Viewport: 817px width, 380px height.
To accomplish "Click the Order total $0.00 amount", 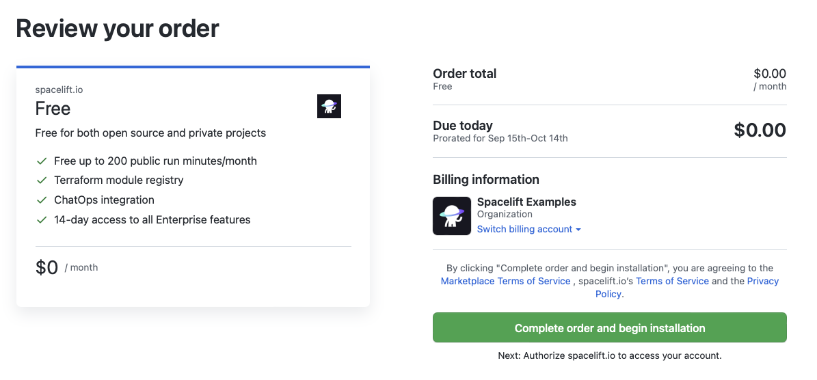I will (x=770, y=73).
